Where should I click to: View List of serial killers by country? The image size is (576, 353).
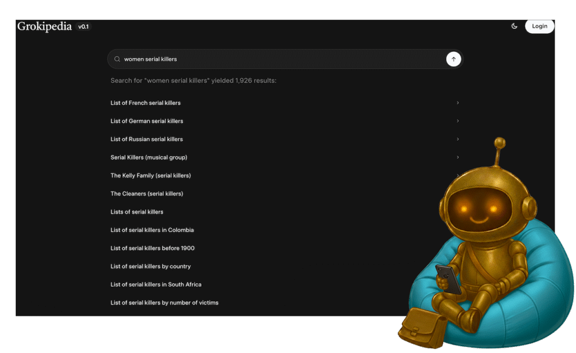point(149,266)
